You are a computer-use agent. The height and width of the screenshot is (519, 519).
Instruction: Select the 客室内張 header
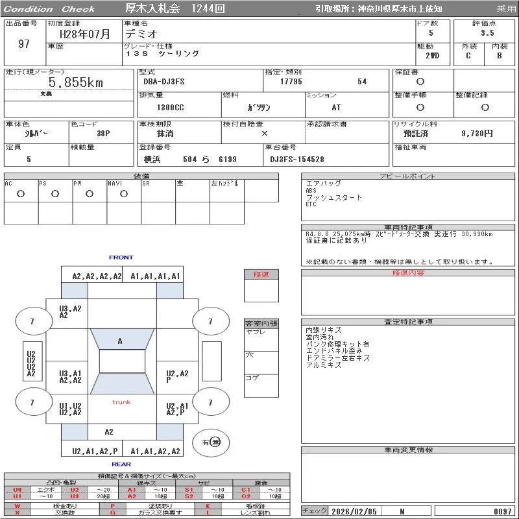(x=261, y=323)
